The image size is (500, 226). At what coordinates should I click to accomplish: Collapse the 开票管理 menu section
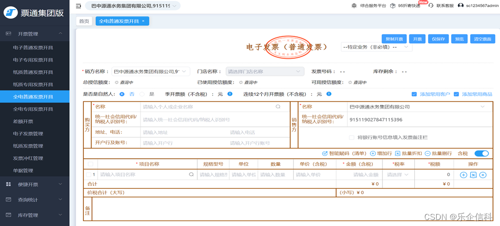61,34
